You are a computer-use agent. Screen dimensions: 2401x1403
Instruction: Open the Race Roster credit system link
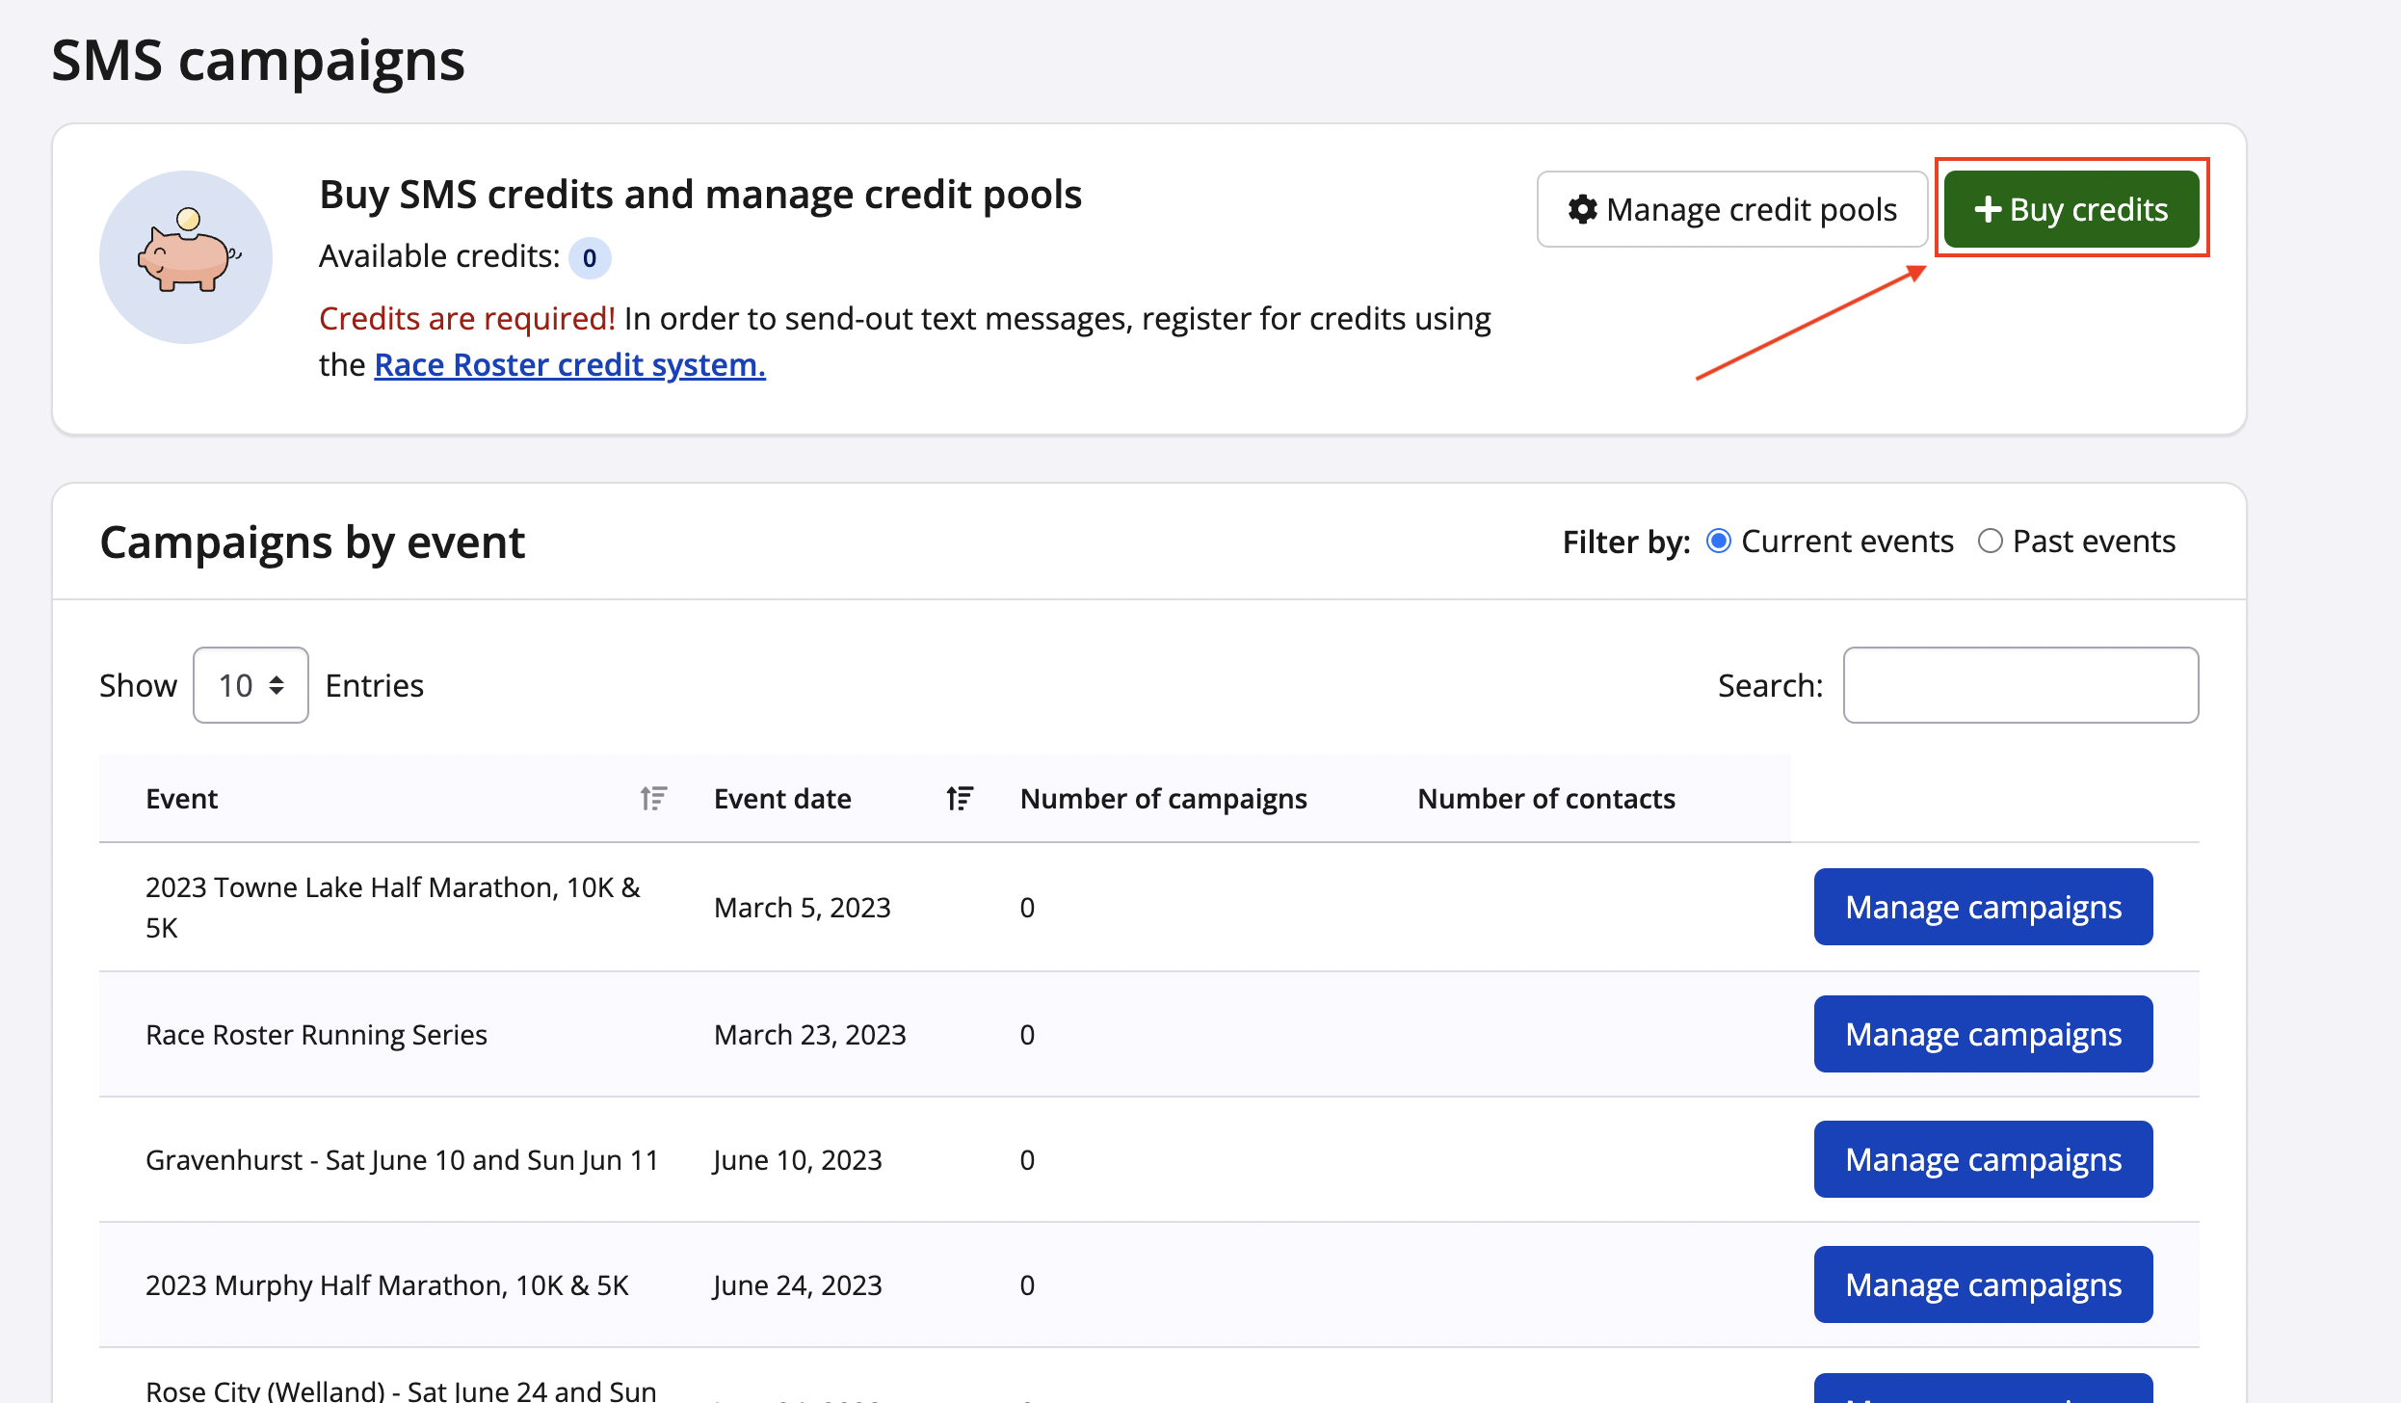pyautogui.click(x=569, y=365)
